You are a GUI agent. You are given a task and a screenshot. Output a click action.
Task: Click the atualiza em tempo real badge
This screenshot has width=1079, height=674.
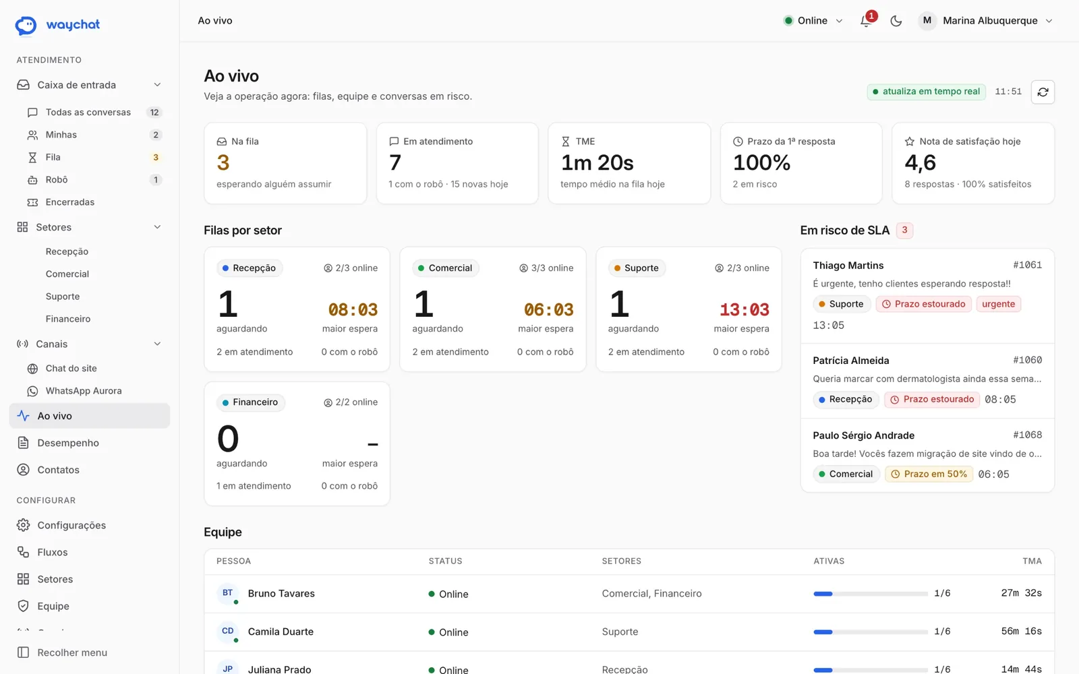(x=927, y=92)
